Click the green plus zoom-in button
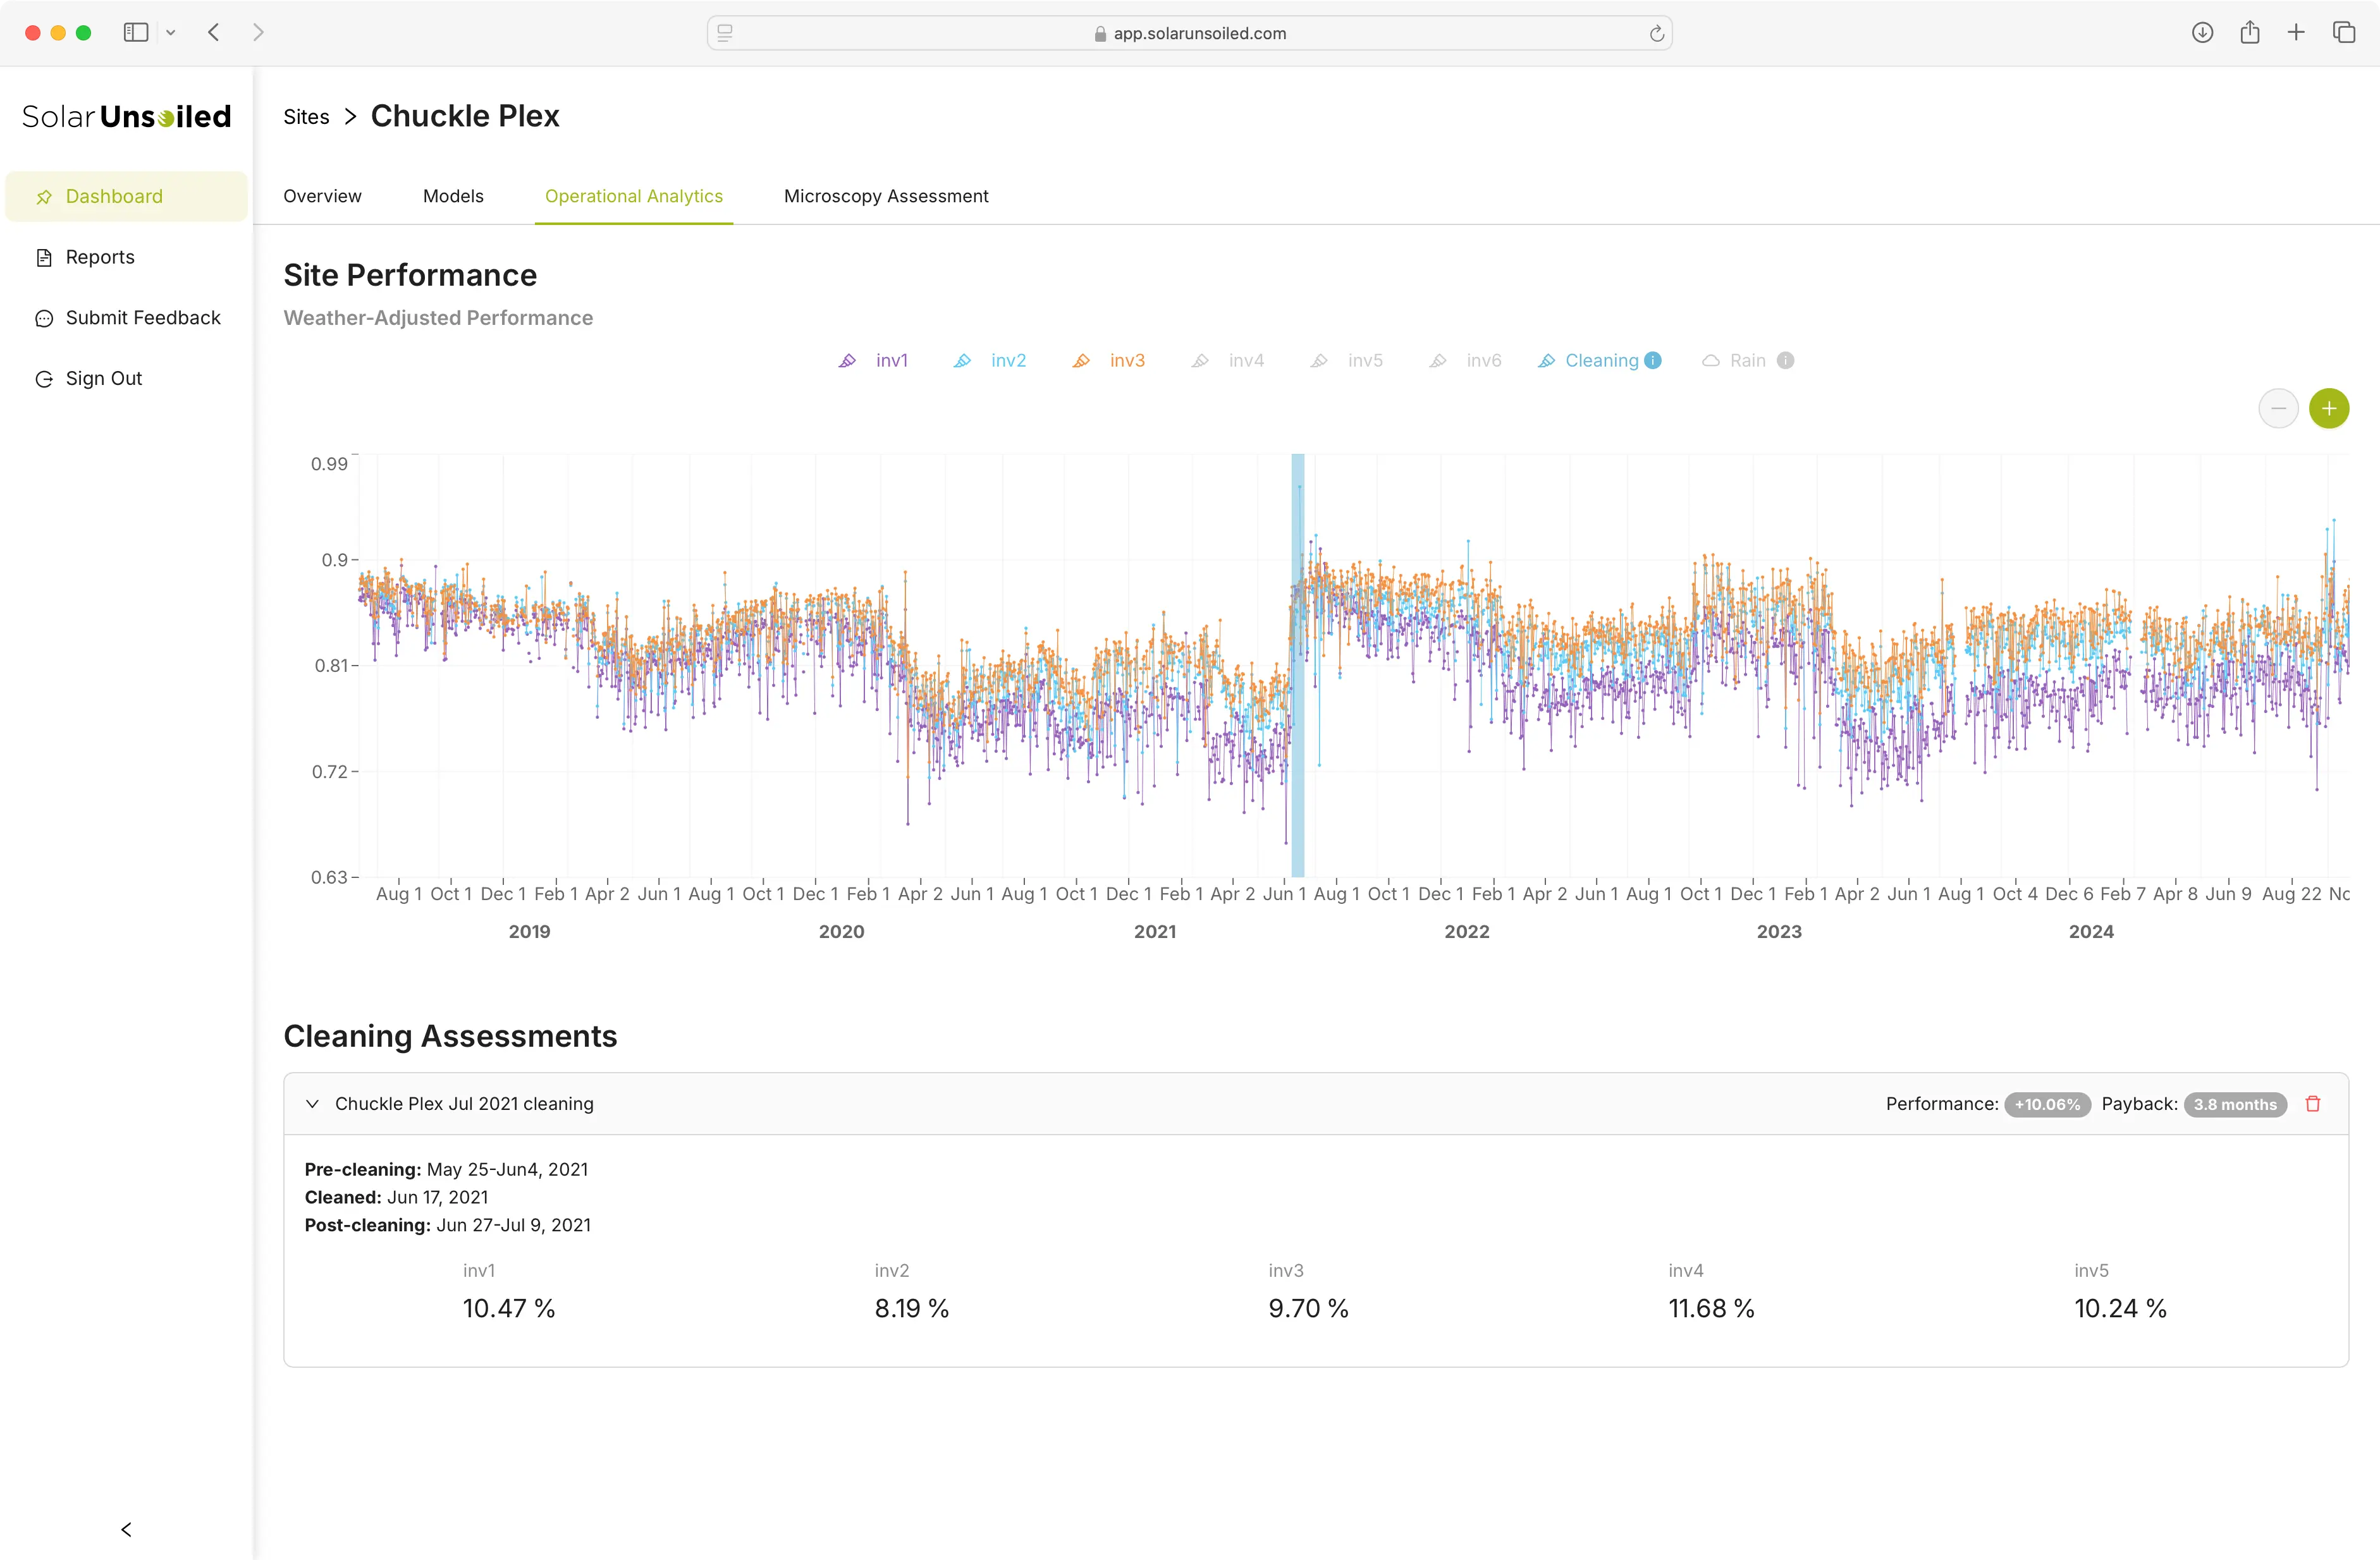This screenshot has height=1560, width=2380. coord(2328,408)
